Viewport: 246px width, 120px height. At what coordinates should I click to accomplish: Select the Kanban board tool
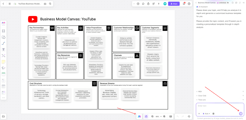coord(3,93)
